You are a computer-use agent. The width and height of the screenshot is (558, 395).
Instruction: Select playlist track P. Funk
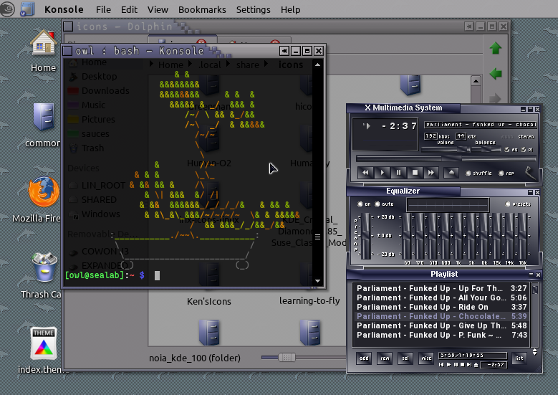tap(441, 335)
